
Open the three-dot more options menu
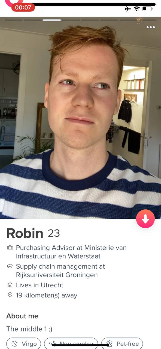[151, 27]
